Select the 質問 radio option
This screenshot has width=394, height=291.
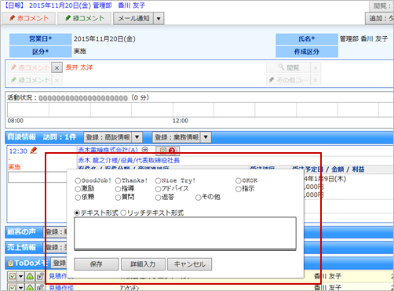tap(118, 198)
